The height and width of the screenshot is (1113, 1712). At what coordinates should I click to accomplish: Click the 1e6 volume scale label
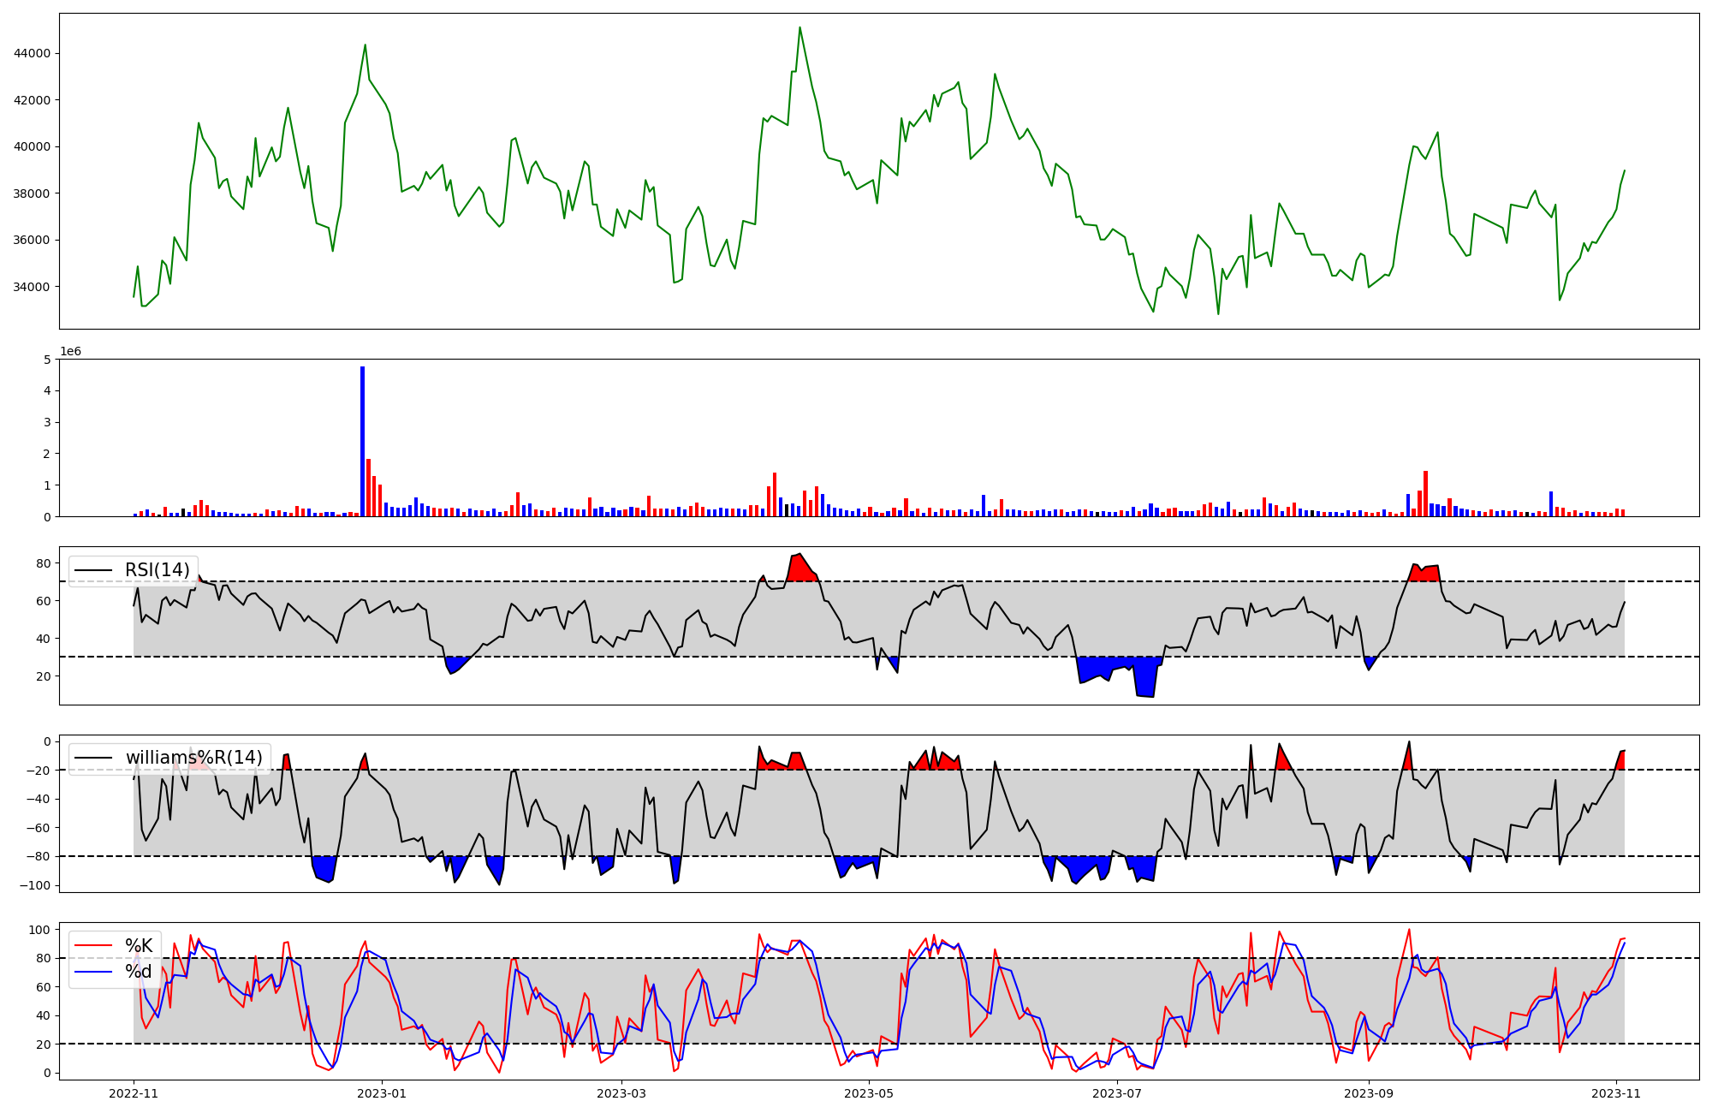tap(70, 352)
